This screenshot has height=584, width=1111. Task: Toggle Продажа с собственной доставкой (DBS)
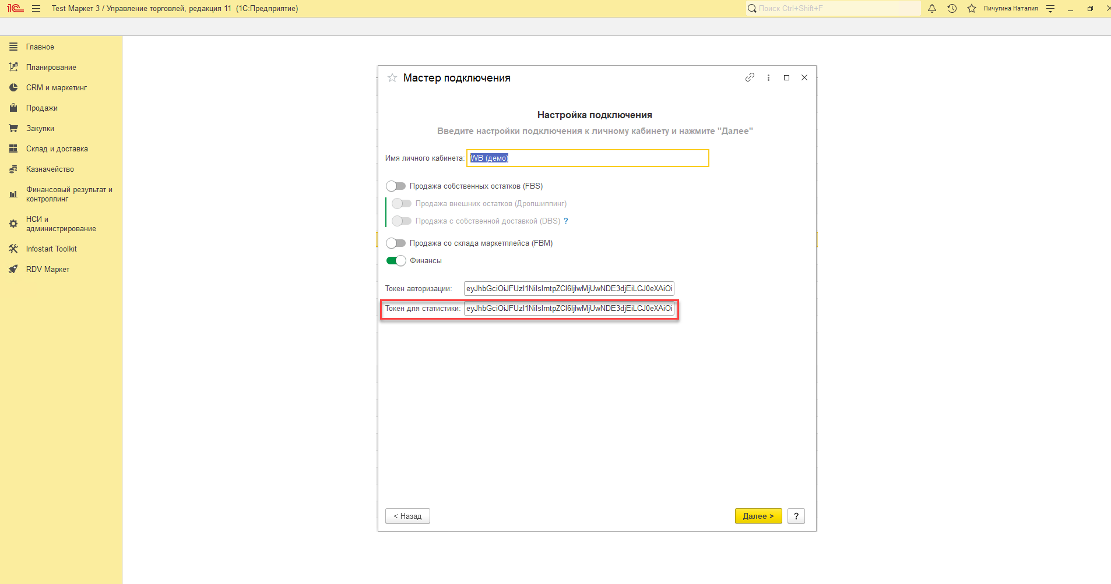[402, 221]
